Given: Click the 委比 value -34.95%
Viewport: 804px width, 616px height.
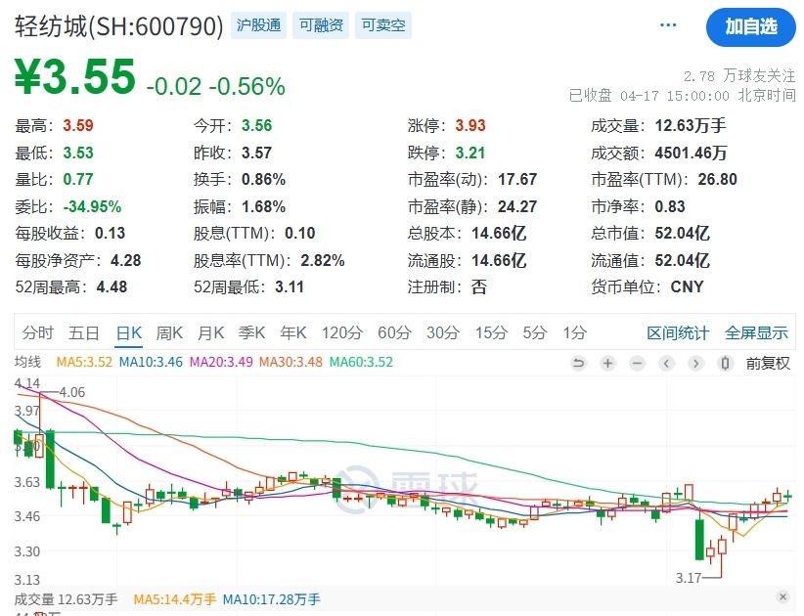Looking at the screenshot, I should pyautogui.click(x=92, y=207).
